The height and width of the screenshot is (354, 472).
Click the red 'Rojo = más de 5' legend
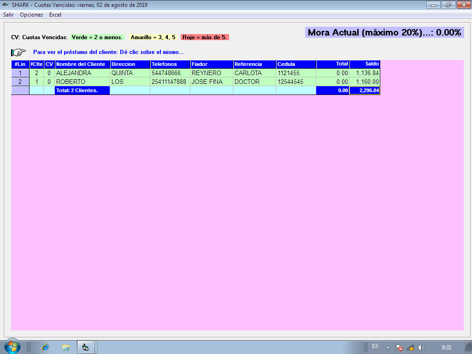[x=205, y=37]
